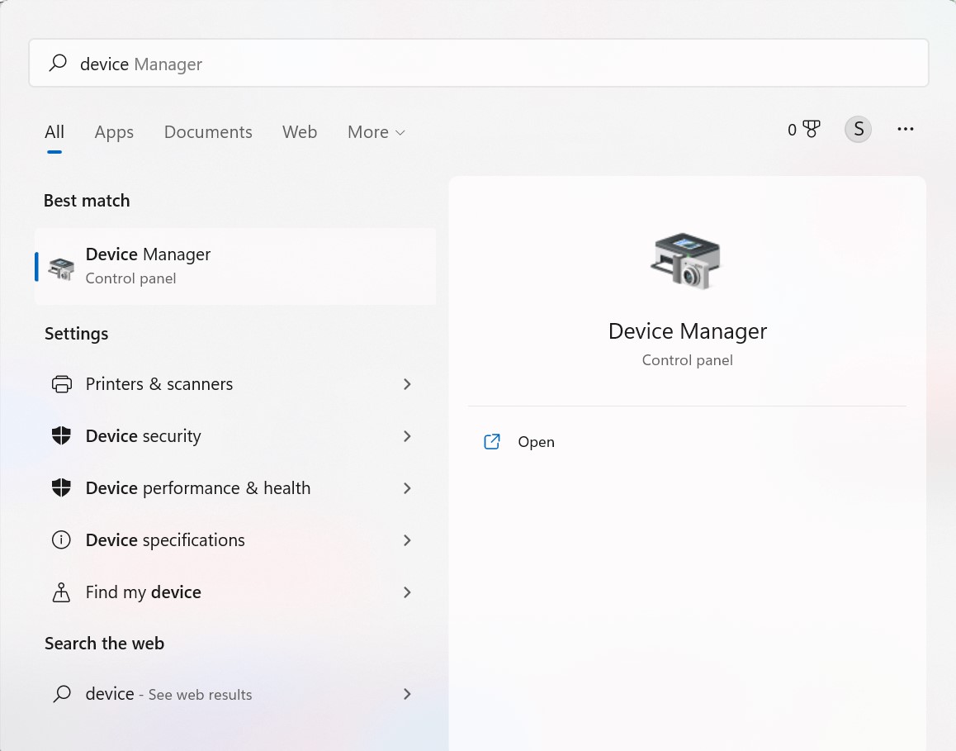Click the user account avatar S

click(858, 129)
